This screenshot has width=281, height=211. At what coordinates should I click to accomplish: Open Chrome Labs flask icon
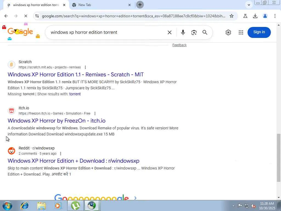click(245, 16)
